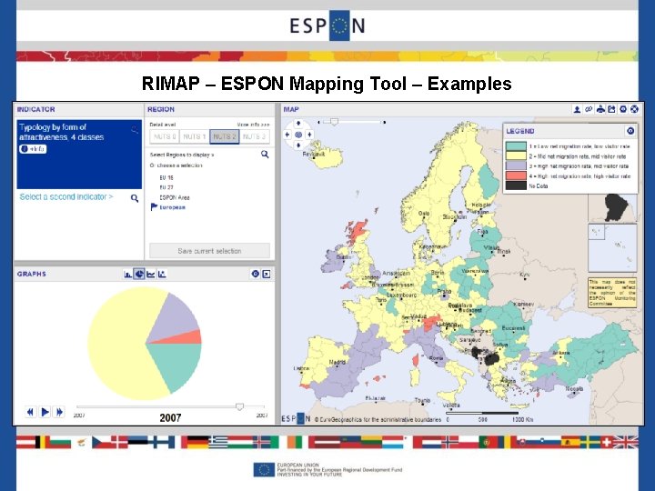Viewport: 655px width, 491px height.
Task: Click the map zoom slider handle
Action: pos(334,122)
